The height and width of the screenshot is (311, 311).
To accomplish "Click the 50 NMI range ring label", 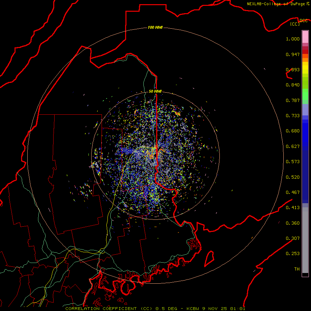I will click(155, 91).
